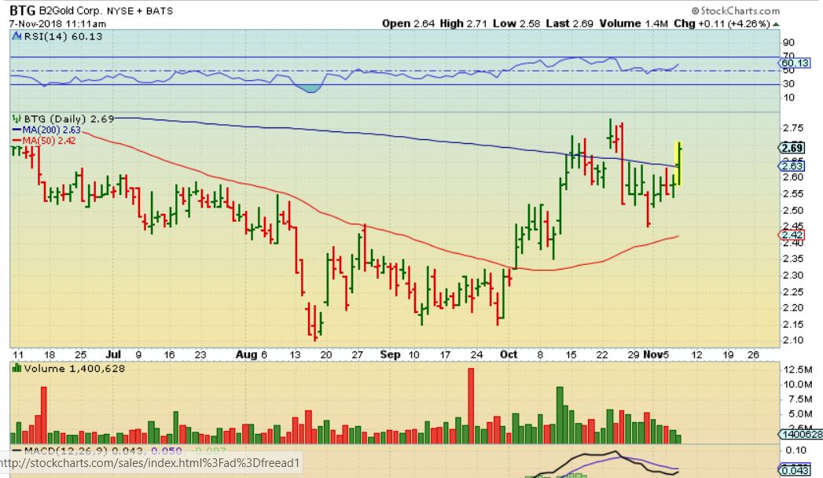Click the green up-triangle beside the Chg value
The image size is (823, 478).
776,24
